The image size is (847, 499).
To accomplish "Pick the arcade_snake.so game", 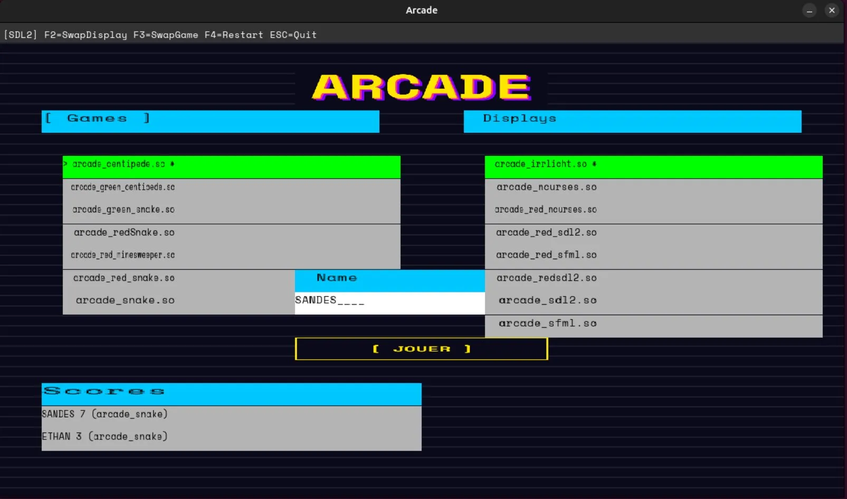I will pos(178,303).
